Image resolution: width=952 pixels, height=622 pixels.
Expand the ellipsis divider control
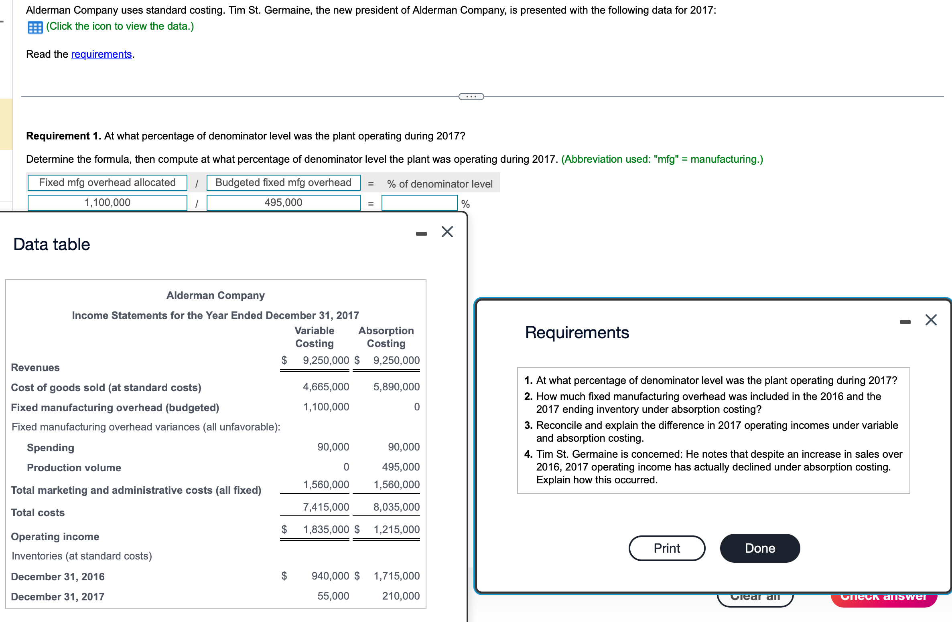(x=471, y=96)
